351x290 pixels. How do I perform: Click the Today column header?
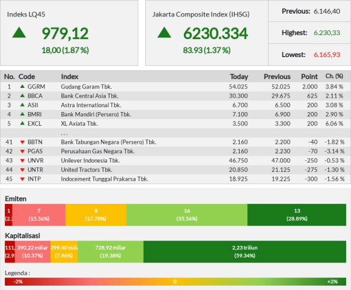[x=239, y=77]
